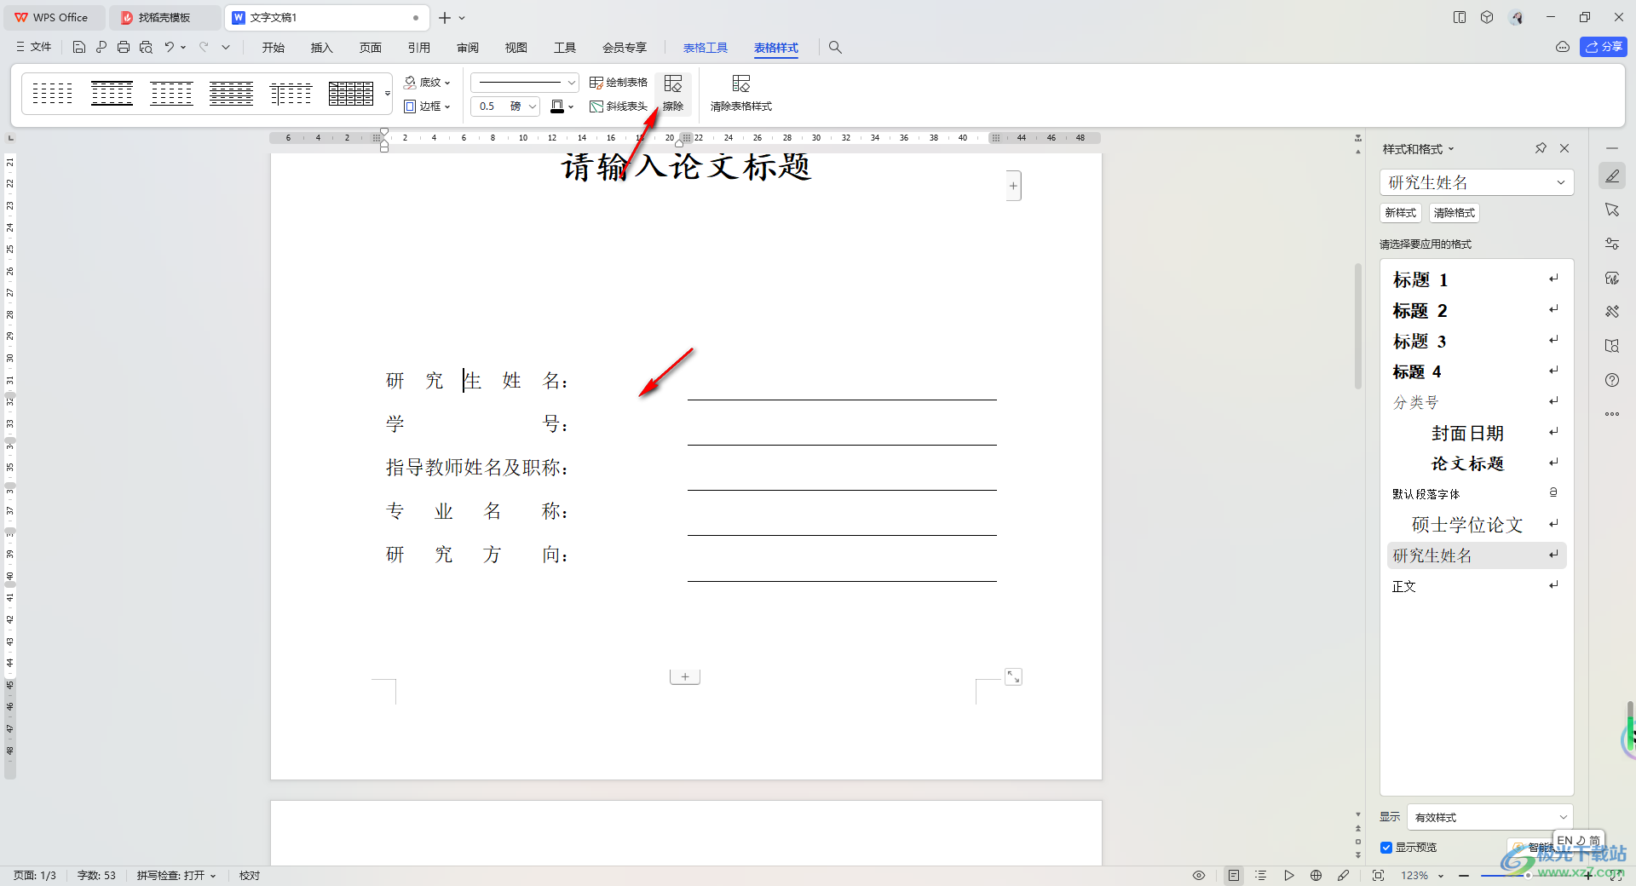The image size is (1636, 886).
Task: Click the 分享 share button
Action: pyautogui.click(x=1604, y=47)
